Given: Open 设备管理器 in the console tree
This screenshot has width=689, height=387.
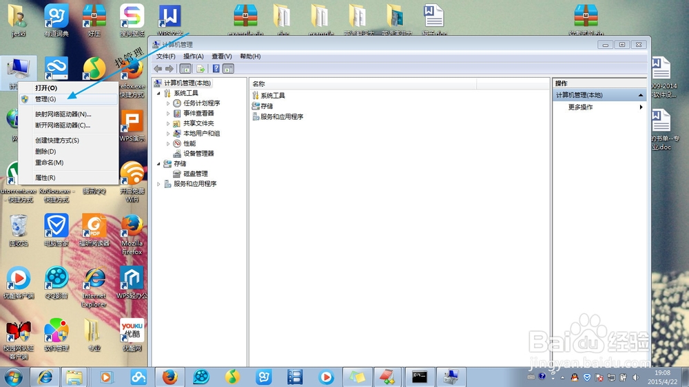Looking at the screenshot, I should pos(198,154).
